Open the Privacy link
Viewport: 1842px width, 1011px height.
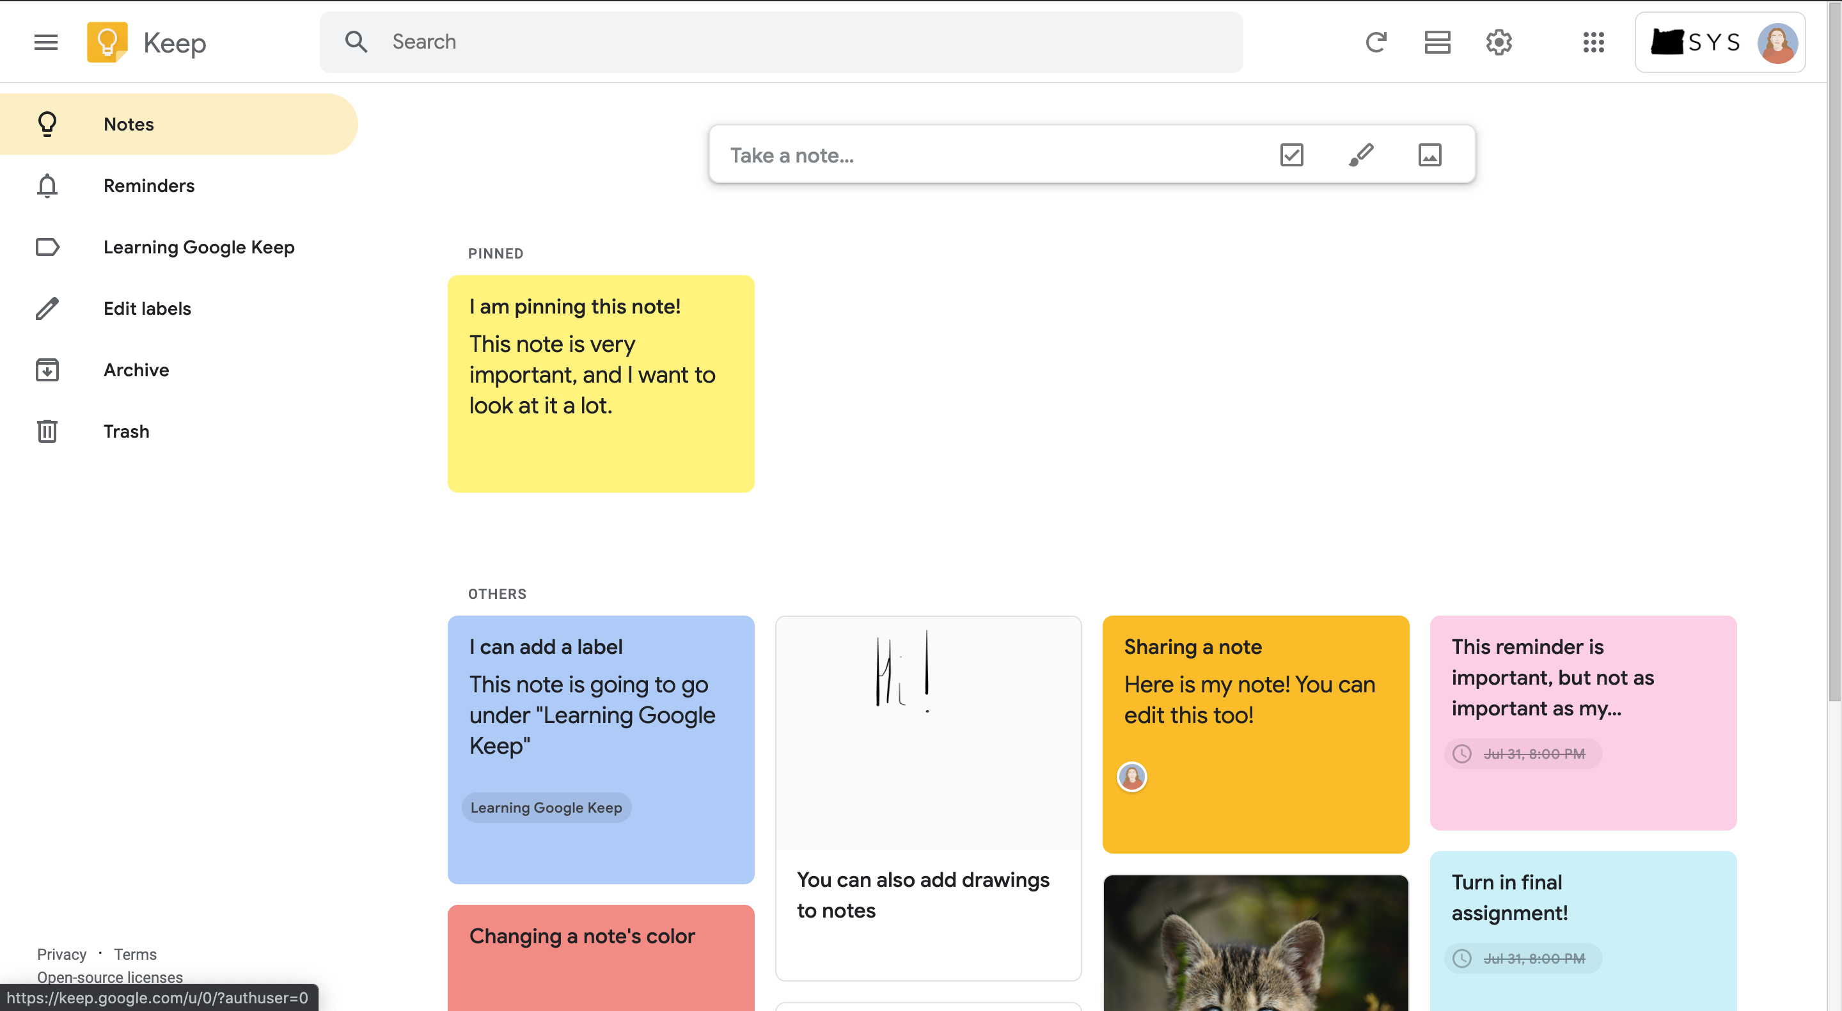click(x=61, y=954)
